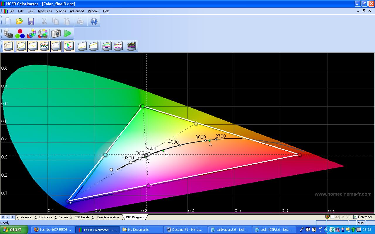Screen dimensions: 375x234
Task: Save the file with the floppy disk icon
Action: (31, 21)
